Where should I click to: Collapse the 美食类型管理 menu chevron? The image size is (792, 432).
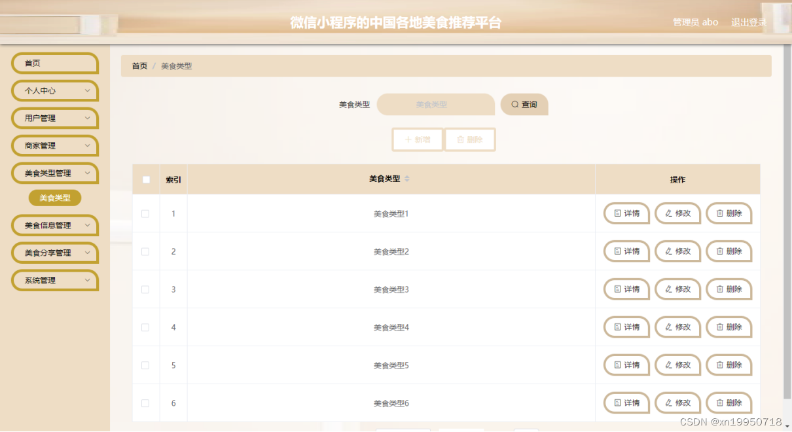(88, 173)
